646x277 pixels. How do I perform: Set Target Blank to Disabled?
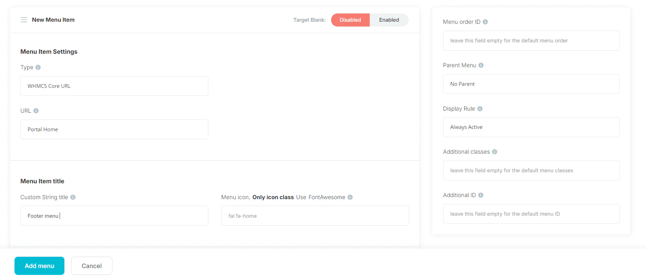(350, 20)
